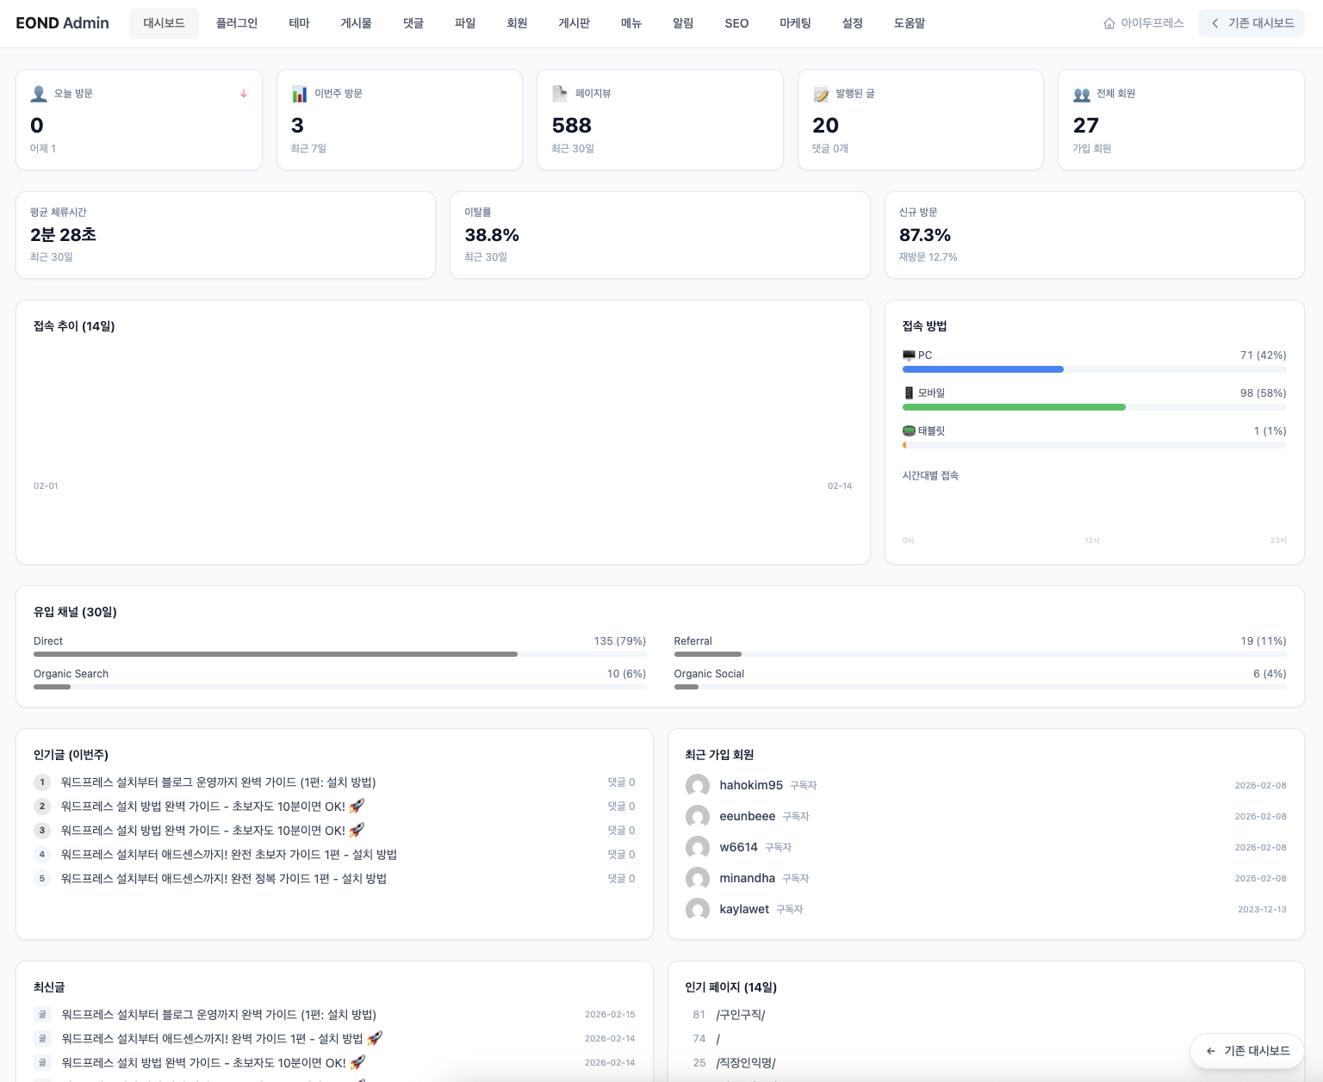The height and width of the screenshot is (1082, 1323).
Task: Open the EOND Admin logo link
Action: 62,23
